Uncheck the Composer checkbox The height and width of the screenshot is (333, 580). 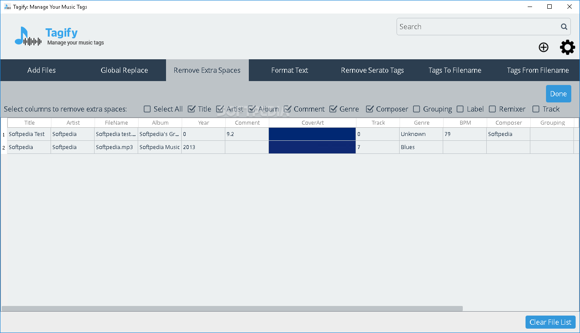(370, 109)
